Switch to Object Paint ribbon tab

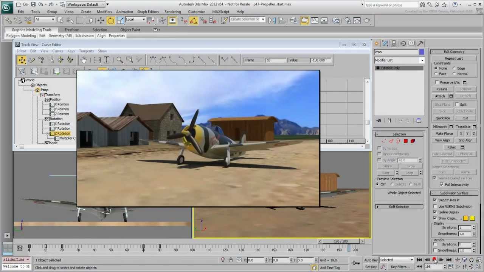pos(130,30)
